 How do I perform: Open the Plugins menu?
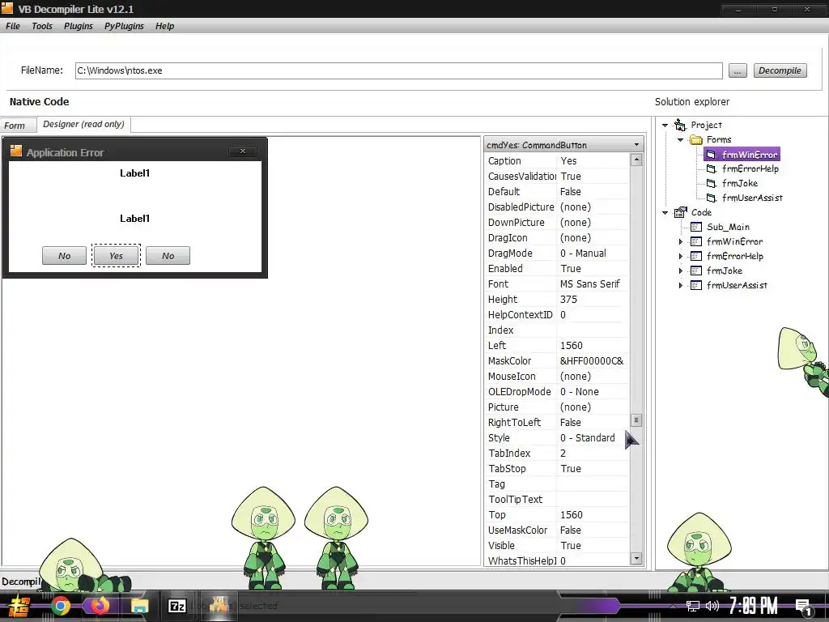click(79, 26)
